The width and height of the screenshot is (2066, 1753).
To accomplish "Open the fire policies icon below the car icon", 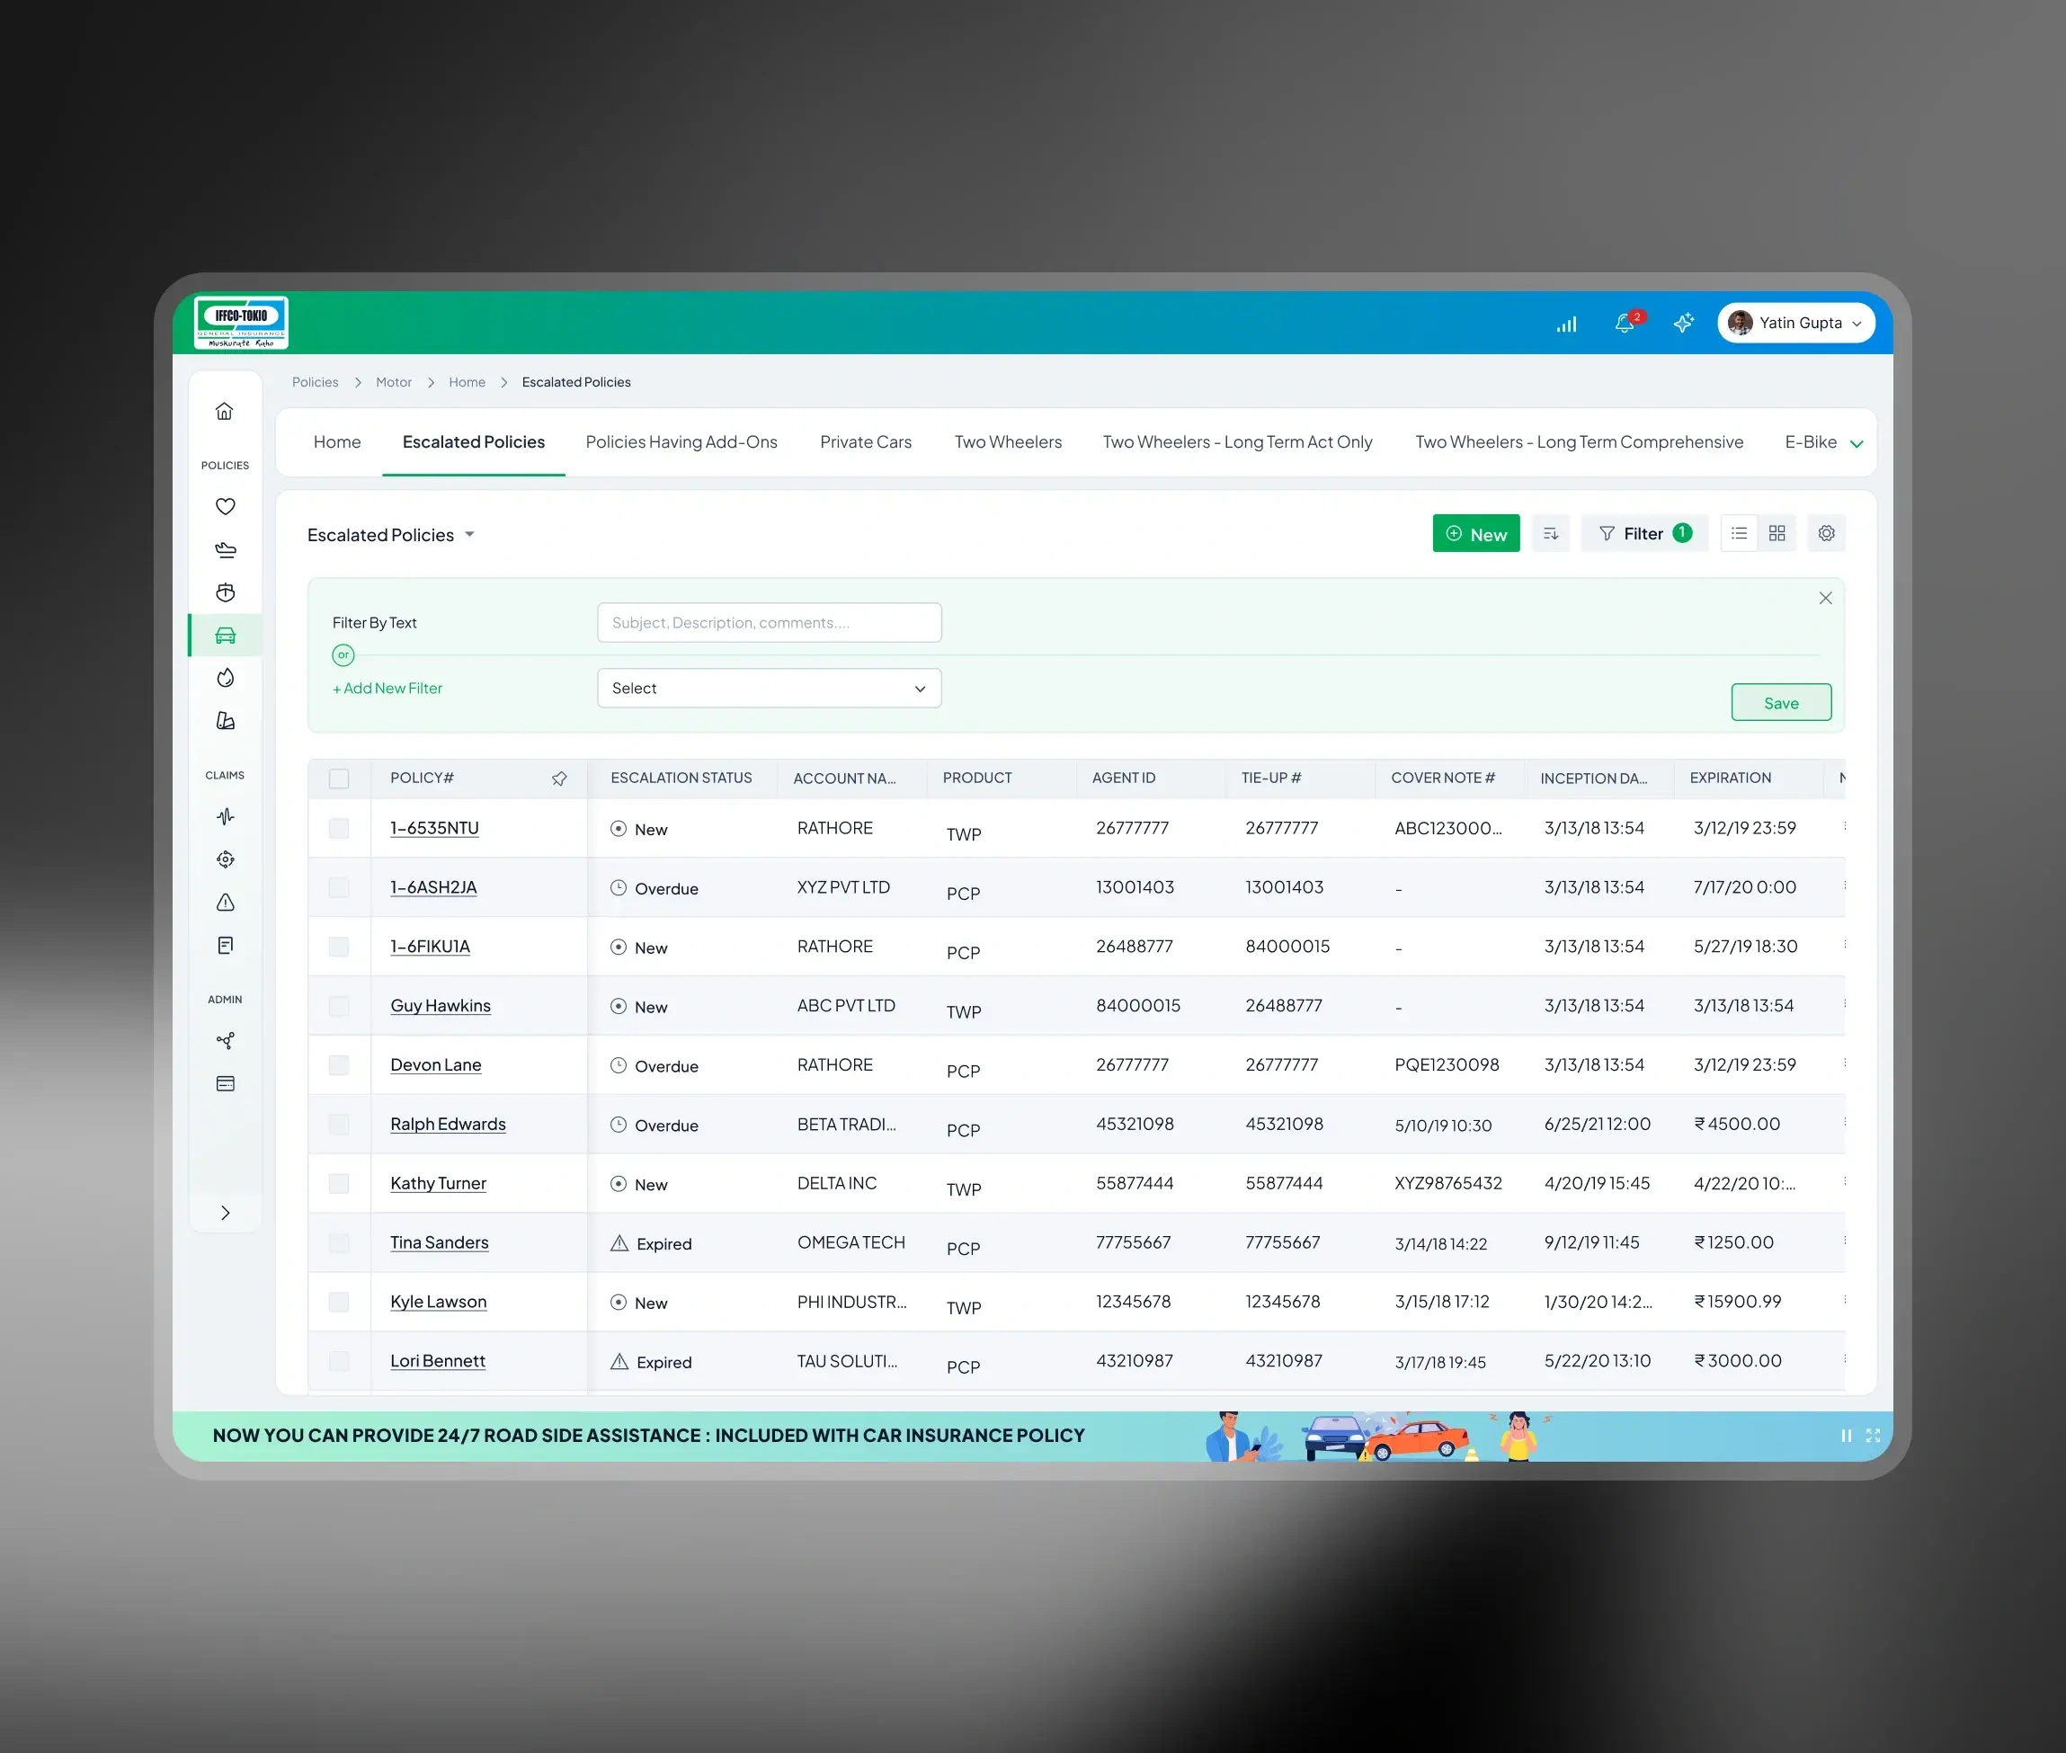I will (225, 678).
